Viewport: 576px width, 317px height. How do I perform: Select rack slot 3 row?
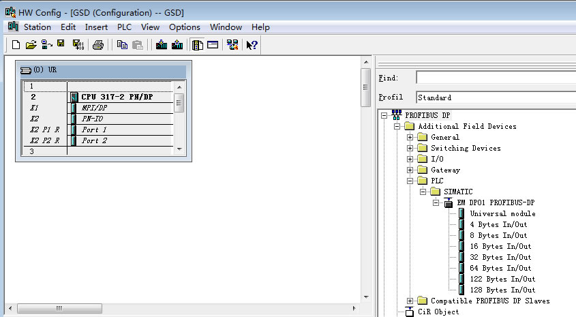pos(98,151)
